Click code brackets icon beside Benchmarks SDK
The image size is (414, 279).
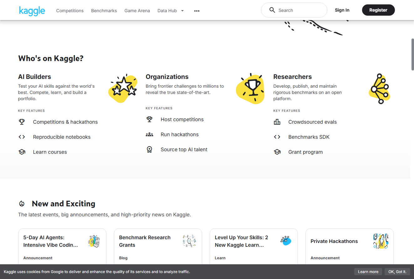(277, 137)
